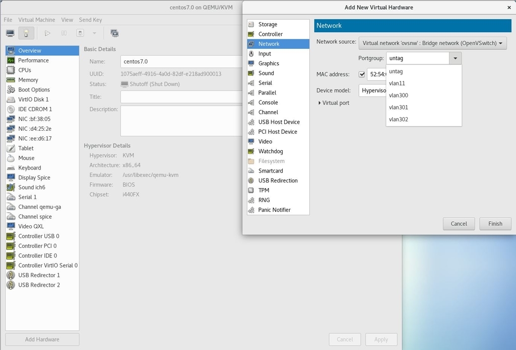Click the Finish button
516x350 pixels.
click(495, 224)
